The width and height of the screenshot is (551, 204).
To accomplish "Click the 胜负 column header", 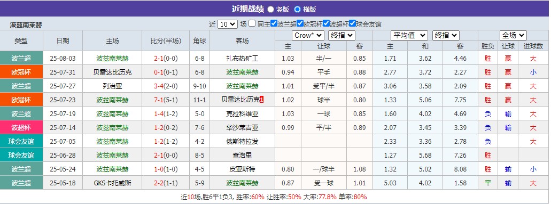I will 488,46.
